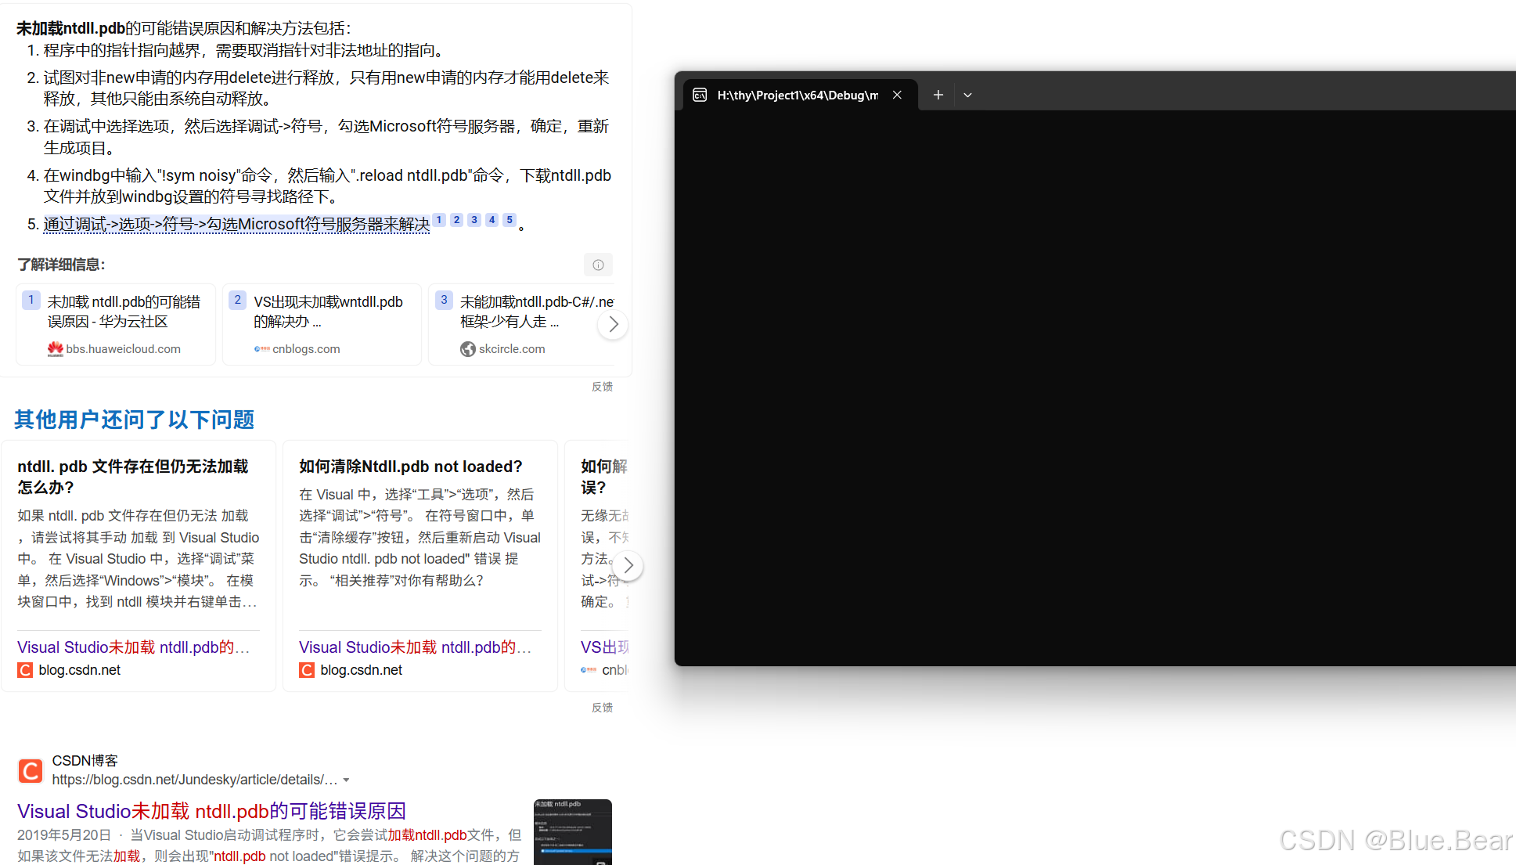Image resolution: width=1516 pixels, height=865 pixels.
Task: Open the underlined 通过调试->选项->符号 answer link
Action: pyautogui.click(x=236, y=225)
